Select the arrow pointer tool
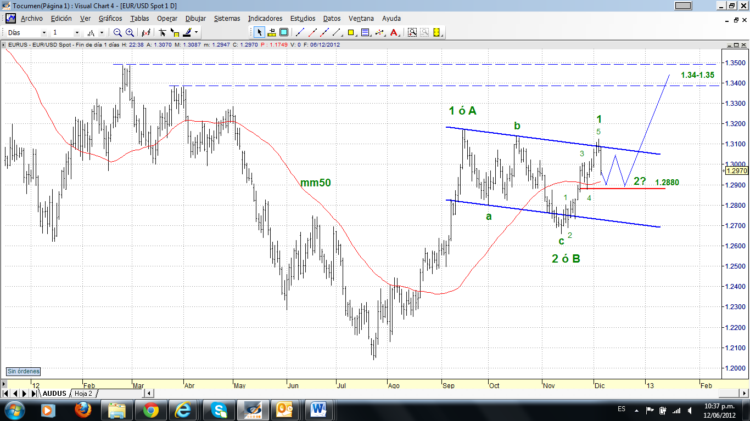The width and height of the screenshot is (750, 421). pyautogui.click(x=260, y=32)
